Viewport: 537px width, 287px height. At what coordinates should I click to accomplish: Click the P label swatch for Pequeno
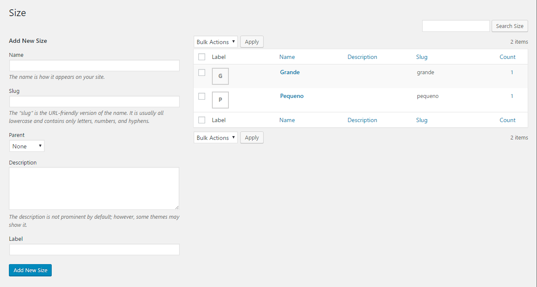coord(220,100)
